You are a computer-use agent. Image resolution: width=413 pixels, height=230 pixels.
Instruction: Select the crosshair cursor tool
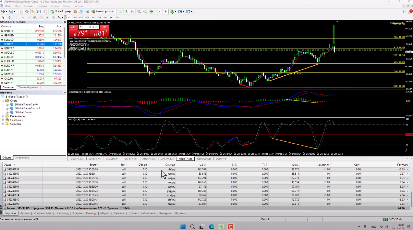coord(9,17)
